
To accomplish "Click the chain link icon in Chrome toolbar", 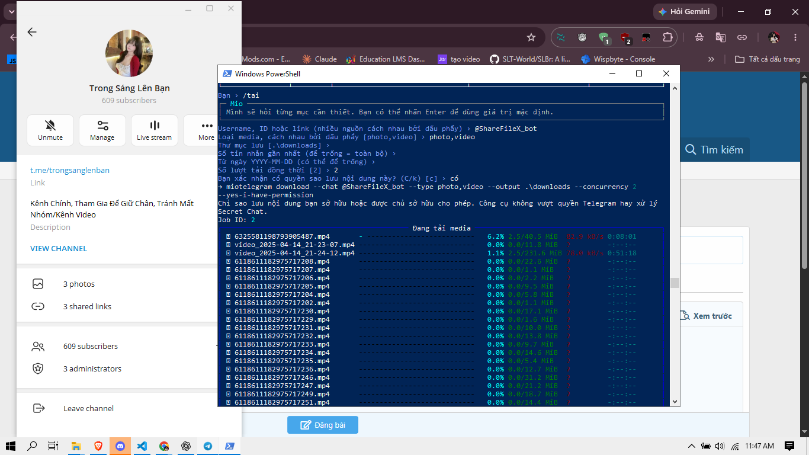I will [741, 37].
